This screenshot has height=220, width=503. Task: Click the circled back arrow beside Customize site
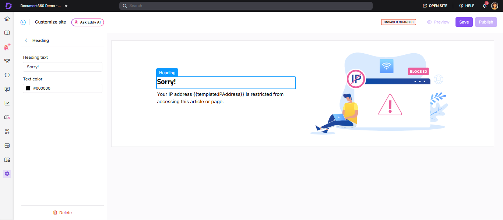(x=23, y=22)
